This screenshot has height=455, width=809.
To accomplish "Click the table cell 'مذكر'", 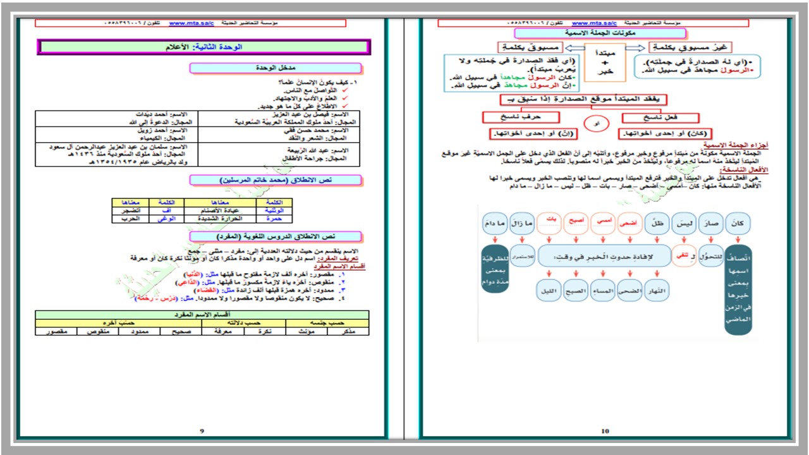I will tap(348, 331).
